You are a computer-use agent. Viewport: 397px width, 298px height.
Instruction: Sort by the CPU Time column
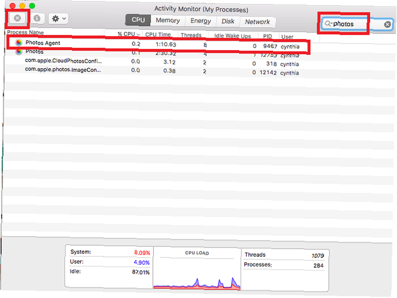pos(158,34)
